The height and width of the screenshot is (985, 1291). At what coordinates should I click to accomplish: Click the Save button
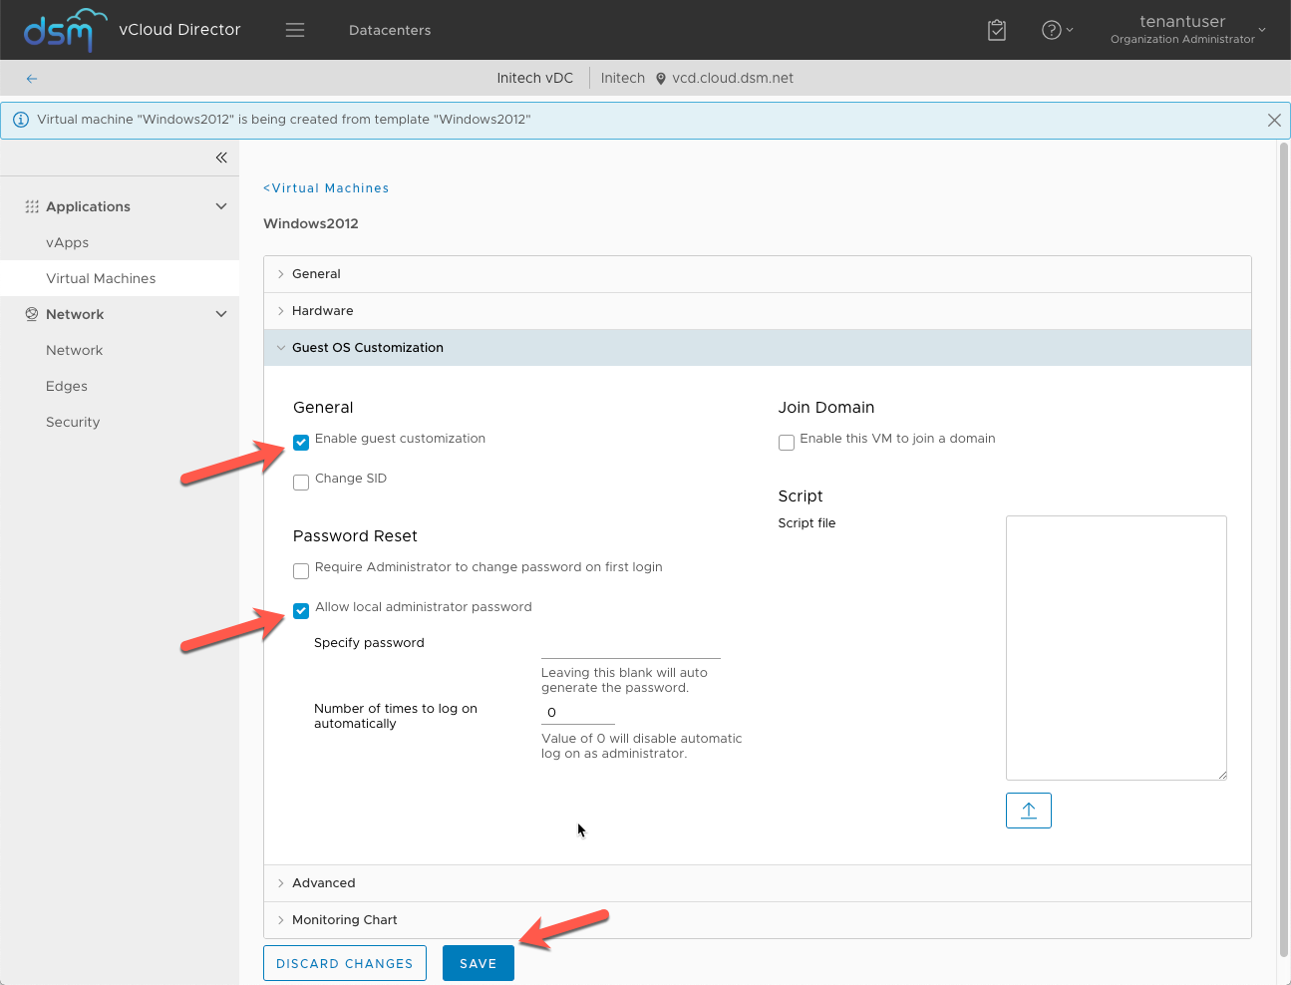tap(479, 963)
